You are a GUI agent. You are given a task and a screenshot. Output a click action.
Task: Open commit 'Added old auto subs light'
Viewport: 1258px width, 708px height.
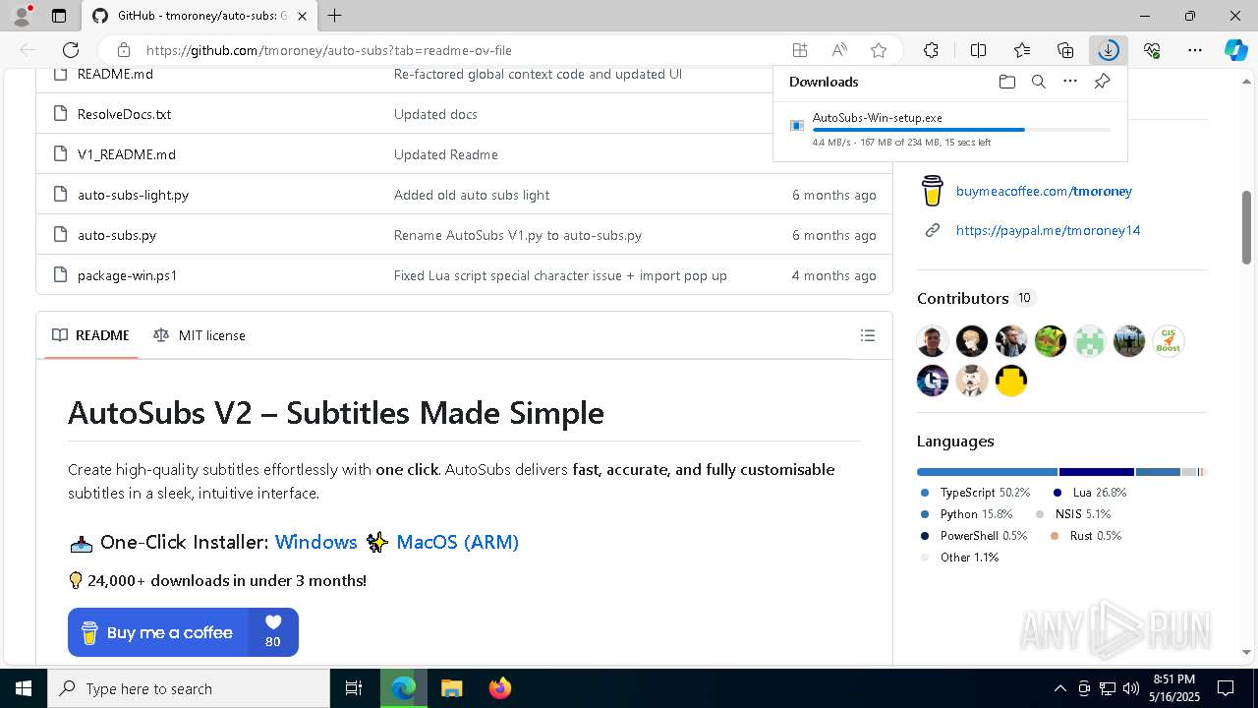[x=472, y=195]
